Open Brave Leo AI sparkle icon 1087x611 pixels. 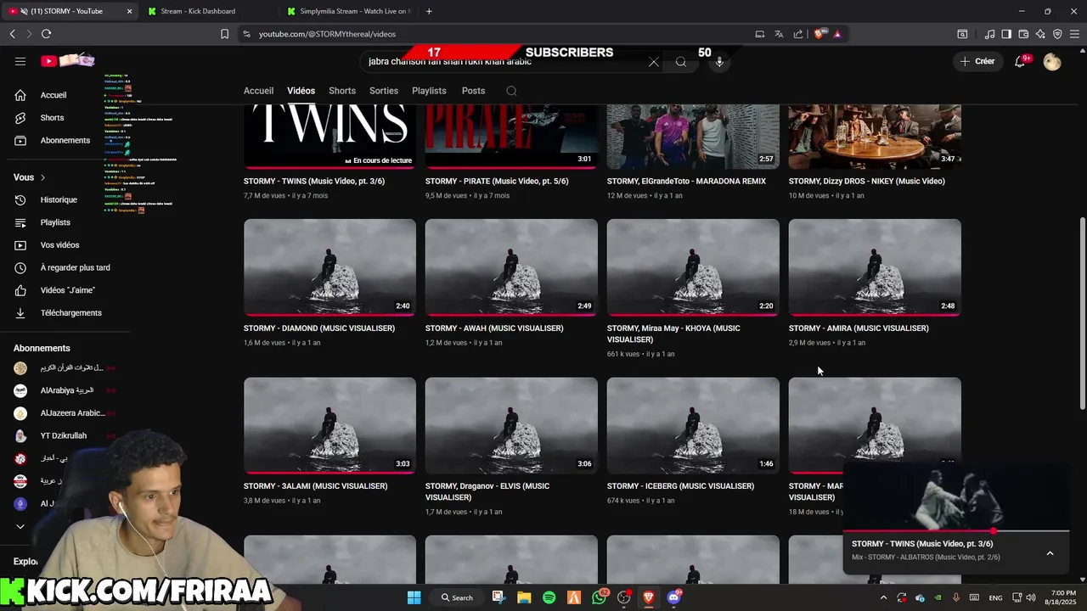[1040, 34]
